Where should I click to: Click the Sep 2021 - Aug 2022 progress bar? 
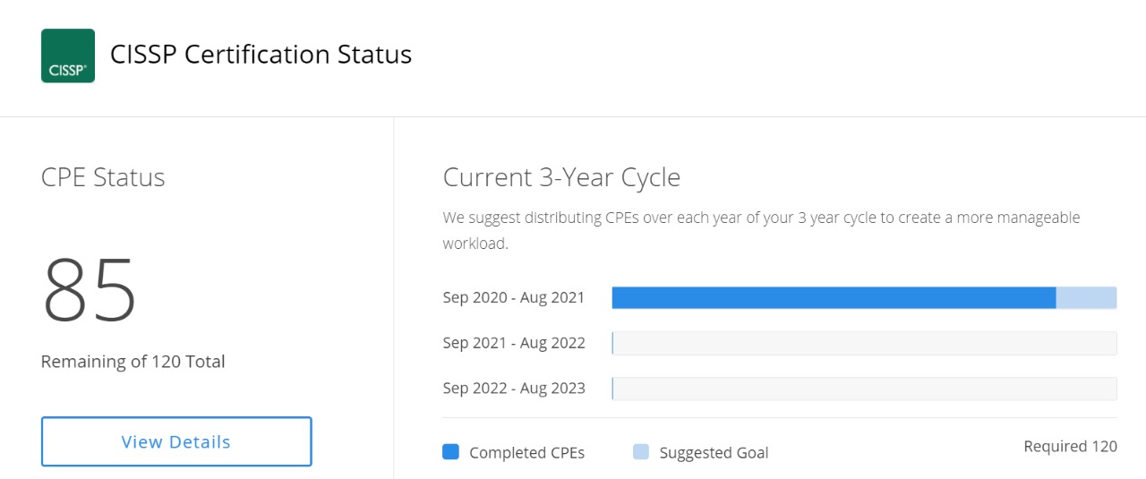coord(864,343)
